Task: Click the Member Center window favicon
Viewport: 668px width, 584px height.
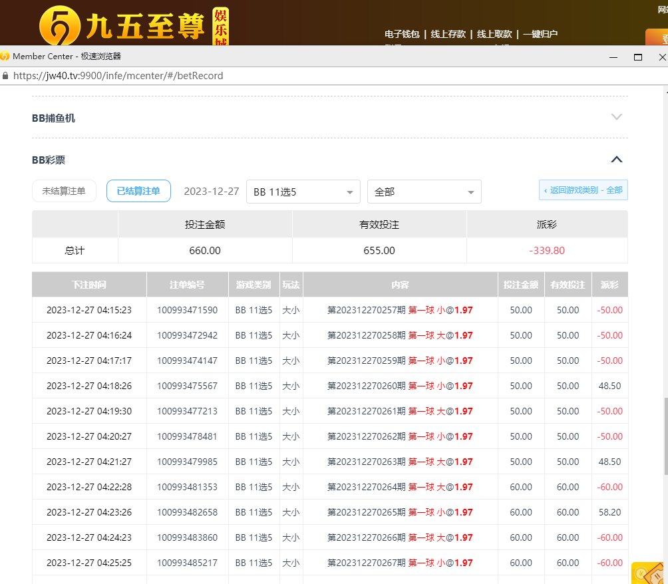Action: tap(5, 57)
